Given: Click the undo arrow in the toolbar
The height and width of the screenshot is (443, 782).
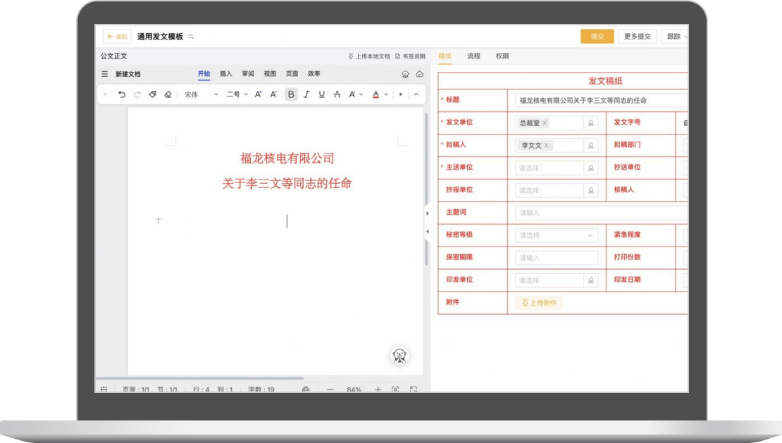Looking at the screenshot, I should pyautogui.click(x=122, y=94).
